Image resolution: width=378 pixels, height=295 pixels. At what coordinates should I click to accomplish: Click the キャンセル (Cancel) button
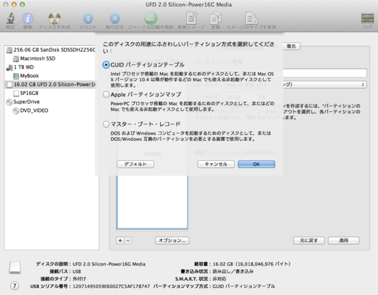[x=216, y=164]
